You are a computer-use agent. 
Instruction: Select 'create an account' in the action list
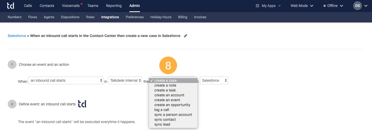click(173, 95)
